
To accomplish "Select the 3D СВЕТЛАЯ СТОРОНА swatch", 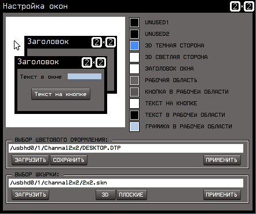I will (134, 57).
